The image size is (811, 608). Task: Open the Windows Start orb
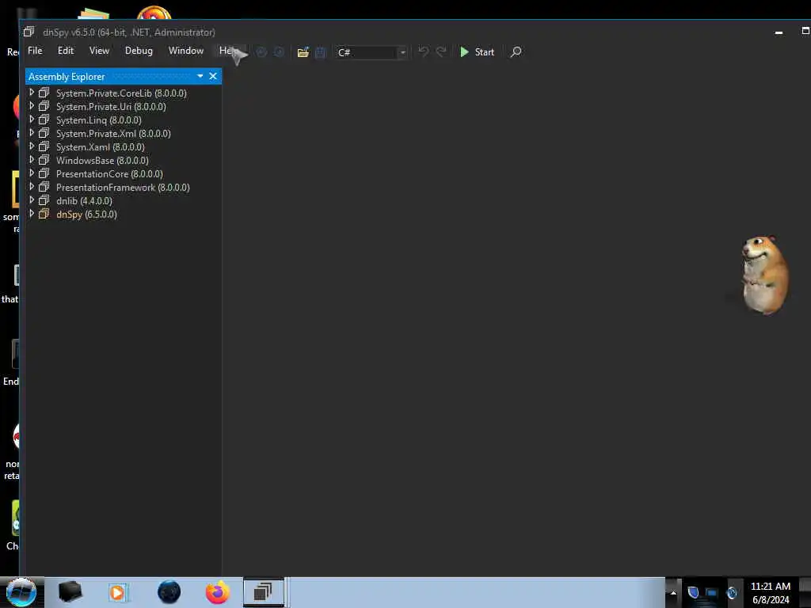coord(21,592)
